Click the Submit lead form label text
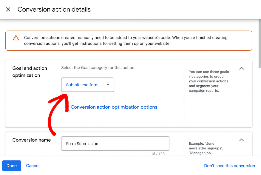Screen dimensions: 261x175 (82, 85)
